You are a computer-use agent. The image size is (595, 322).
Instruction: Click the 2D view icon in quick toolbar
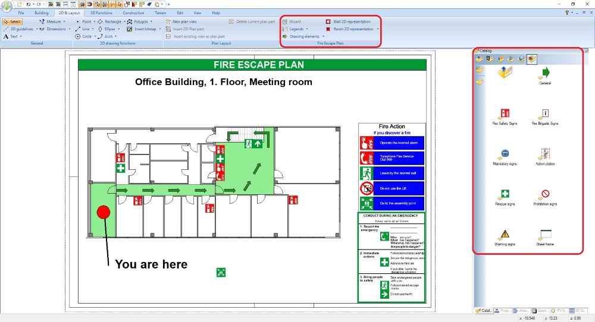[x=51, y=5]
